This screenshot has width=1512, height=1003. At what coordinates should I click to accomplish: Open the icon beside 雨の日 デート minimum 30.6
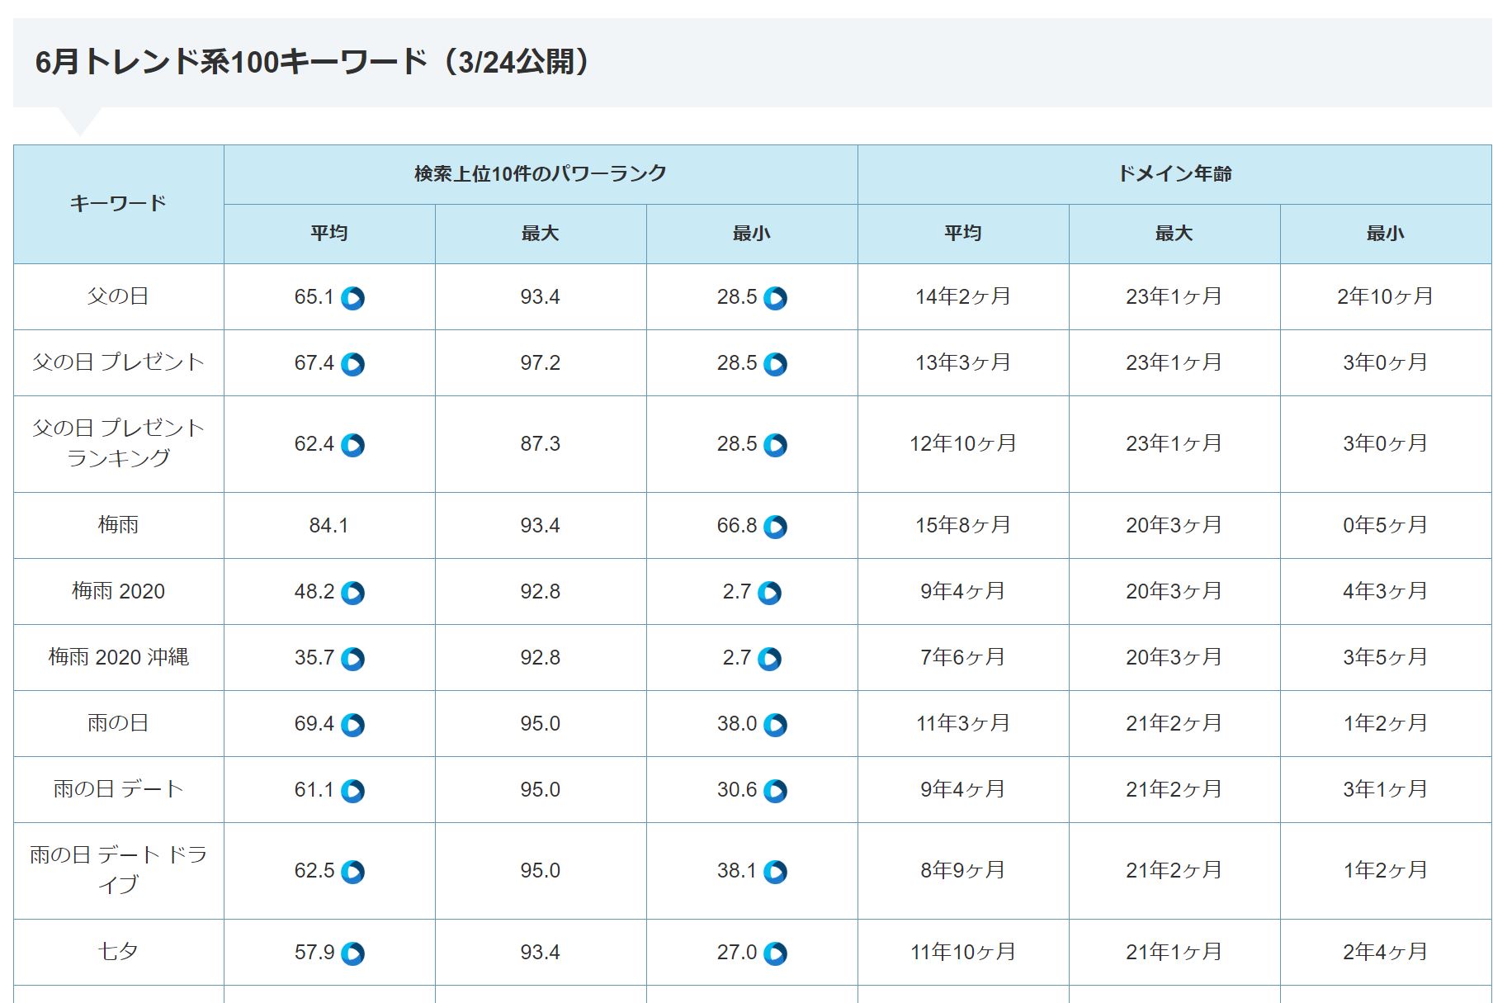[775, 791]
